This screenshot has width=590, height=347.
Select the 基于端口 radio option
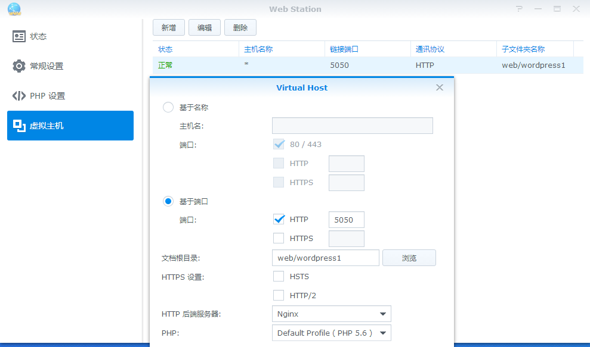pos(168,202)
